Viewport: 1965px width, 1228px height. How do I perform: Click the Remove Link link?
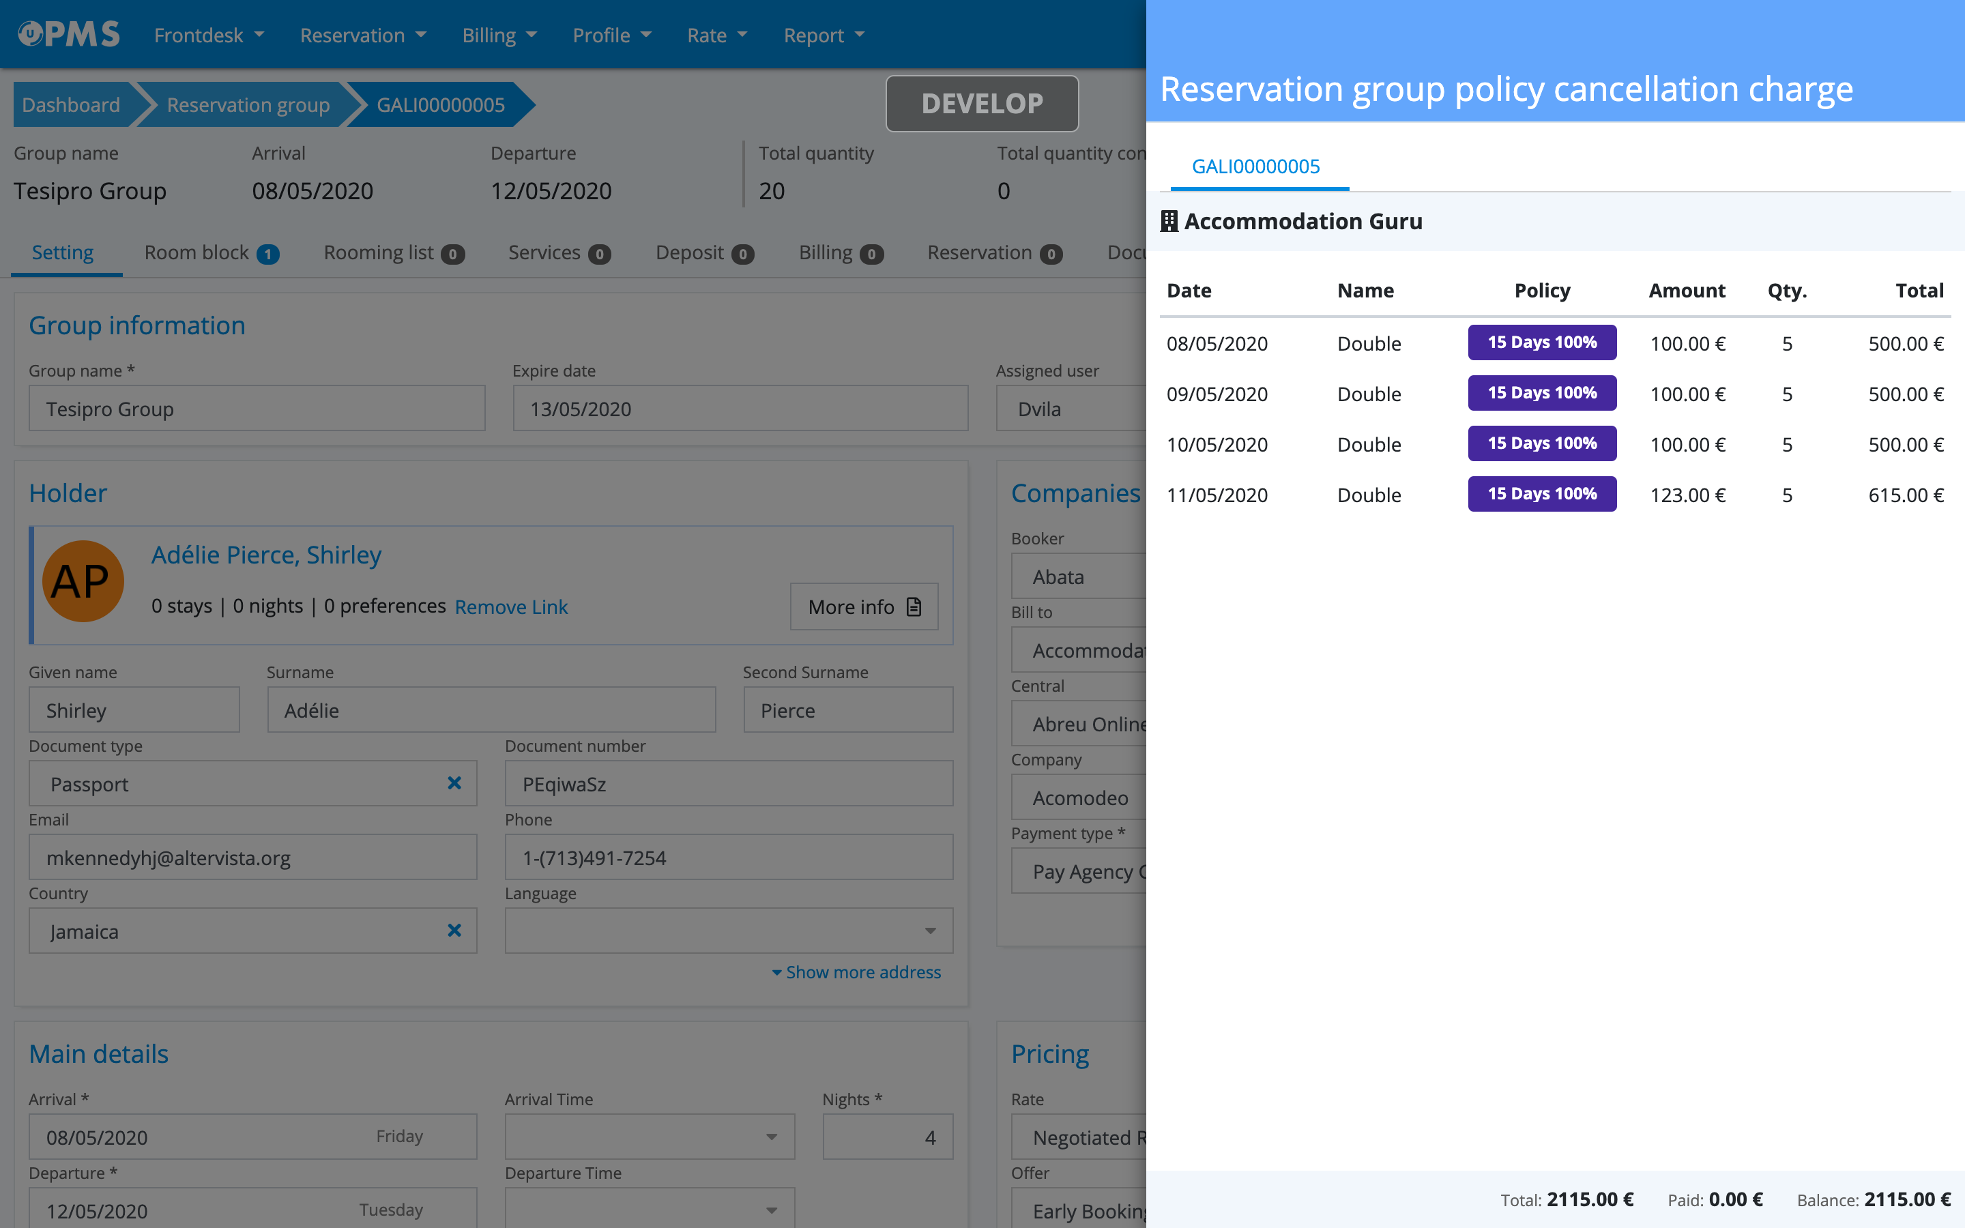click(511, 606)
